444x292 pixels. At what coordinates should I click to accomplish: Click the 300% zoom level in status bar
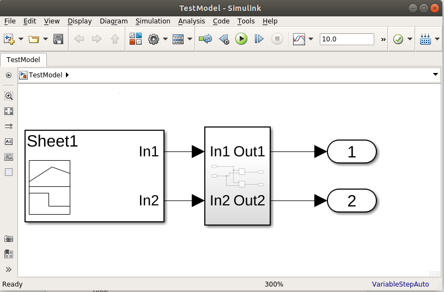(274, 284)
